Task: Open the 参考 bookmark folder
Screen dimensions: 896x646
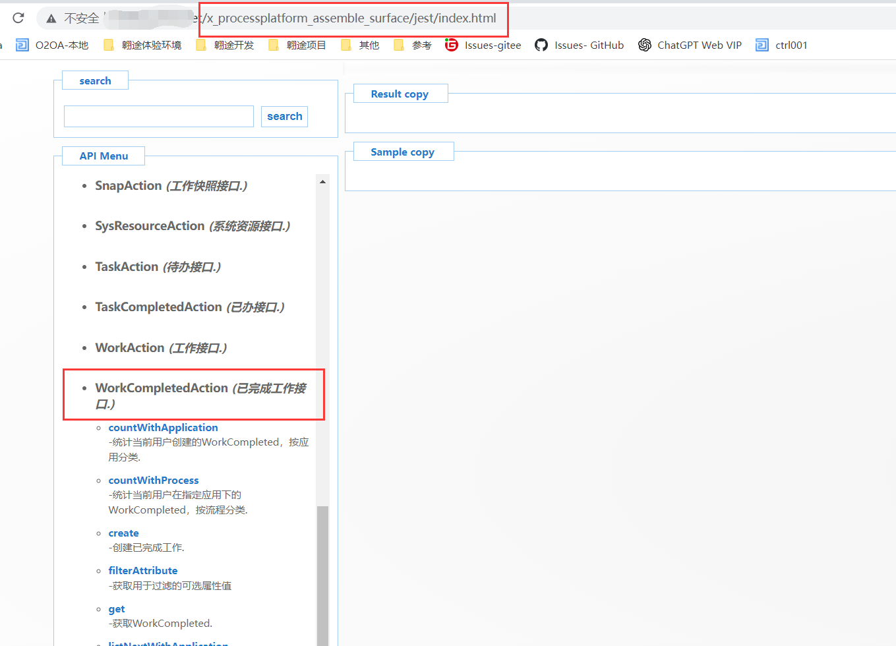Action: 413,45
